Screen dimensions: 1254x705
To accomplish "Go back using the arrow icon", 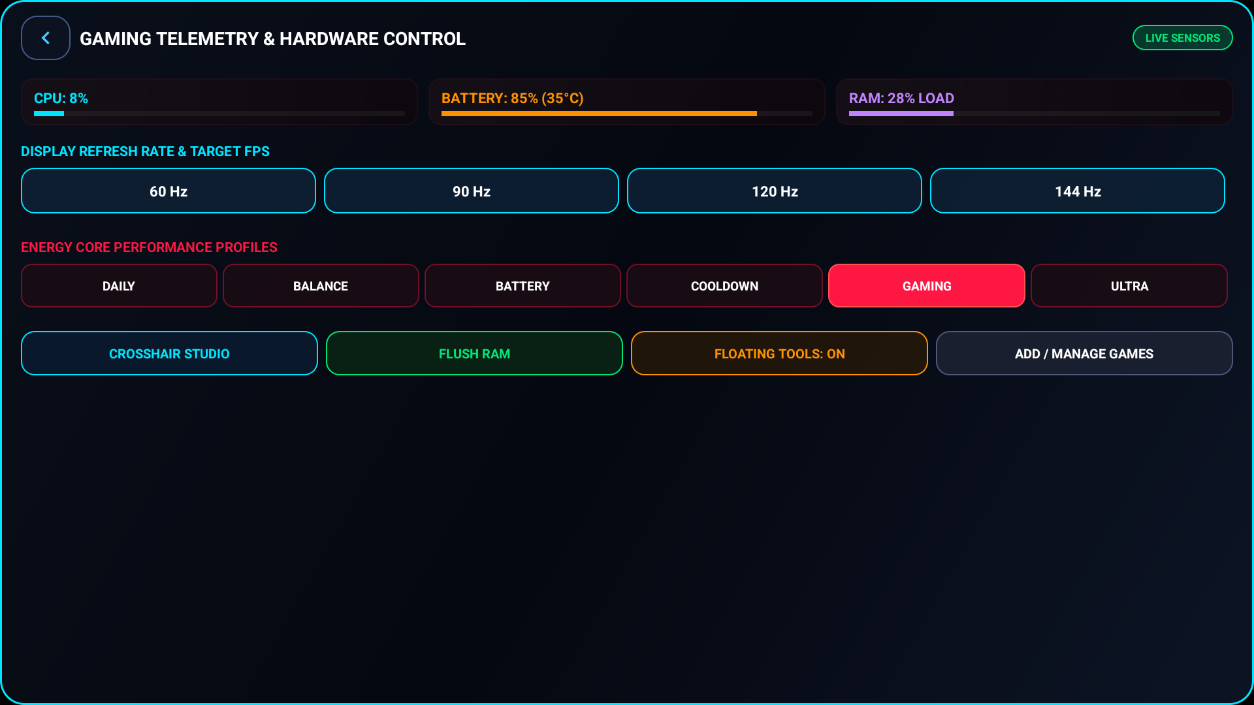I will [x=46, y=38].
